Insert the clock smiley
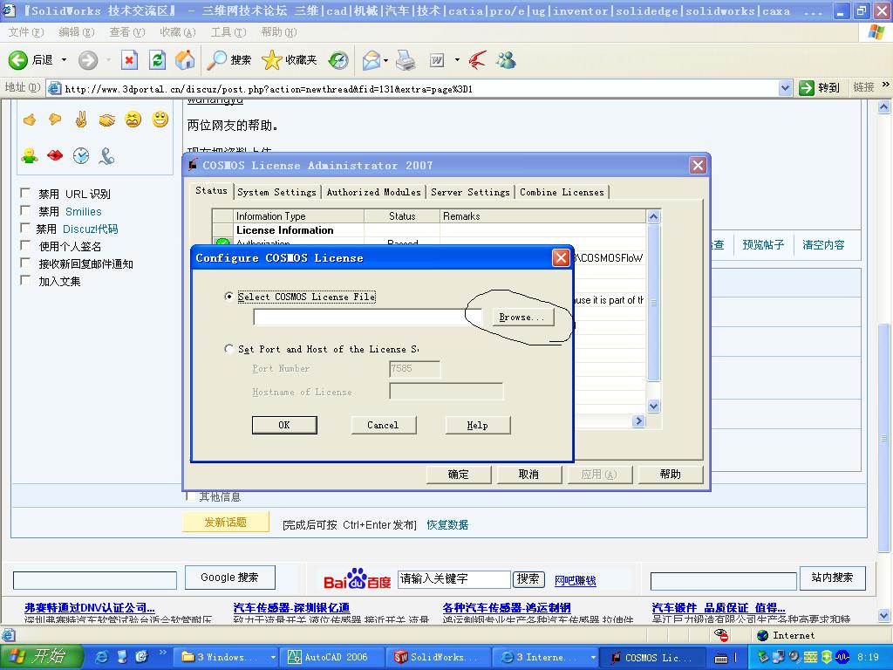This screenshot has width=893, height=670. [81, 155]
